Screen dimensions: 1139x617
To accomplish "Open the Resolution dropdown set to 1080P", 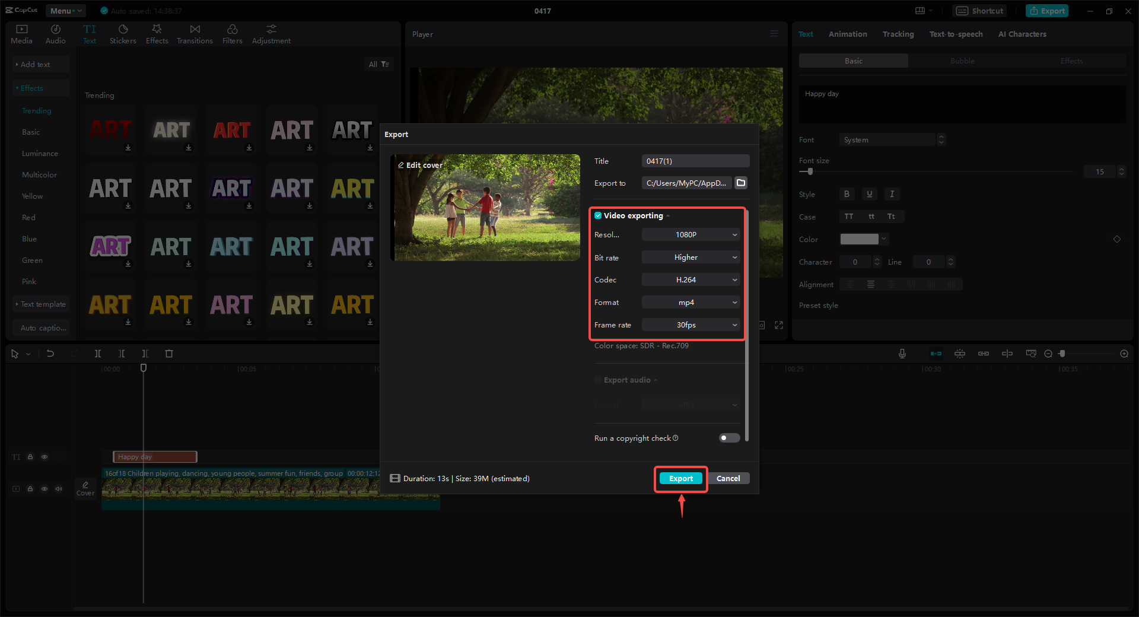I will [x=690, y=234].
